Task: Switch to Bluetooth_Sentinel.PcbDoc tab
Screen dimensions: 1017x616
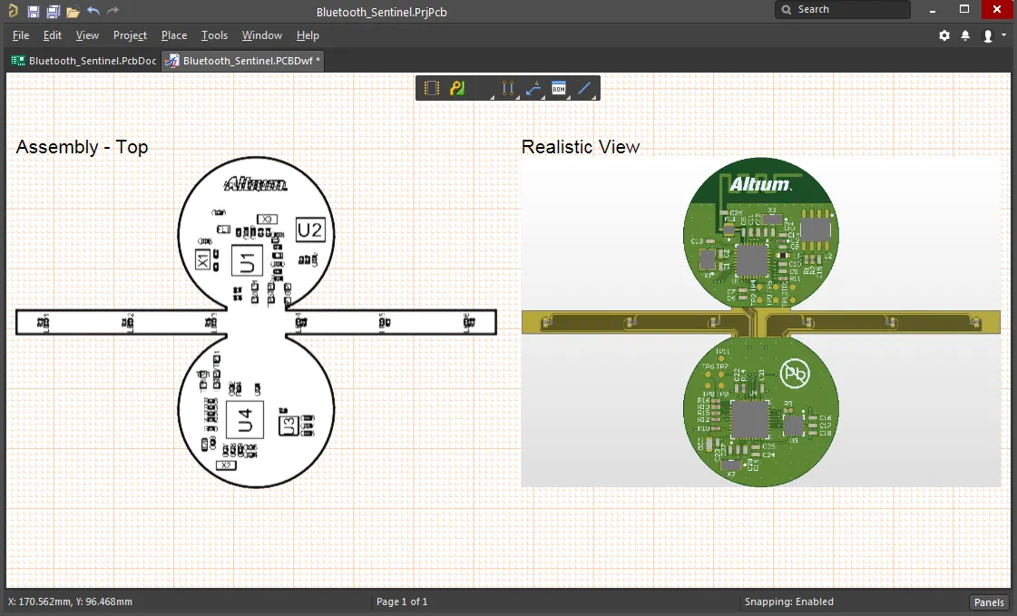Action: point(84,61)
